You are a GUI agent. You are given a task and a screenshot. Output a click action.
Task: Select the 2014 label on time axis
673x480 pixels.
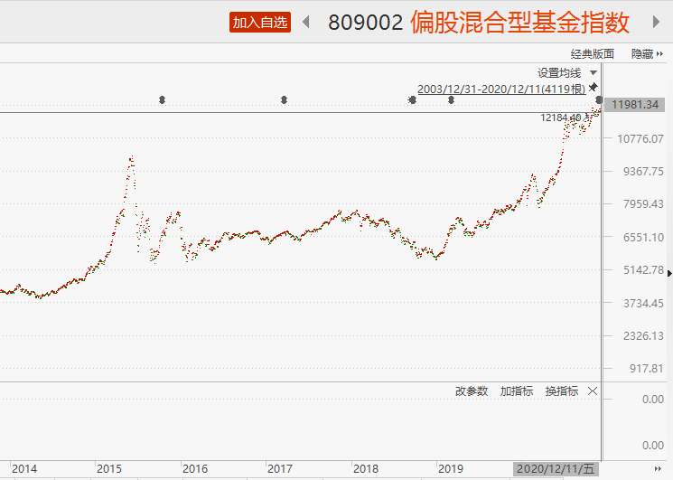(24, 469)
